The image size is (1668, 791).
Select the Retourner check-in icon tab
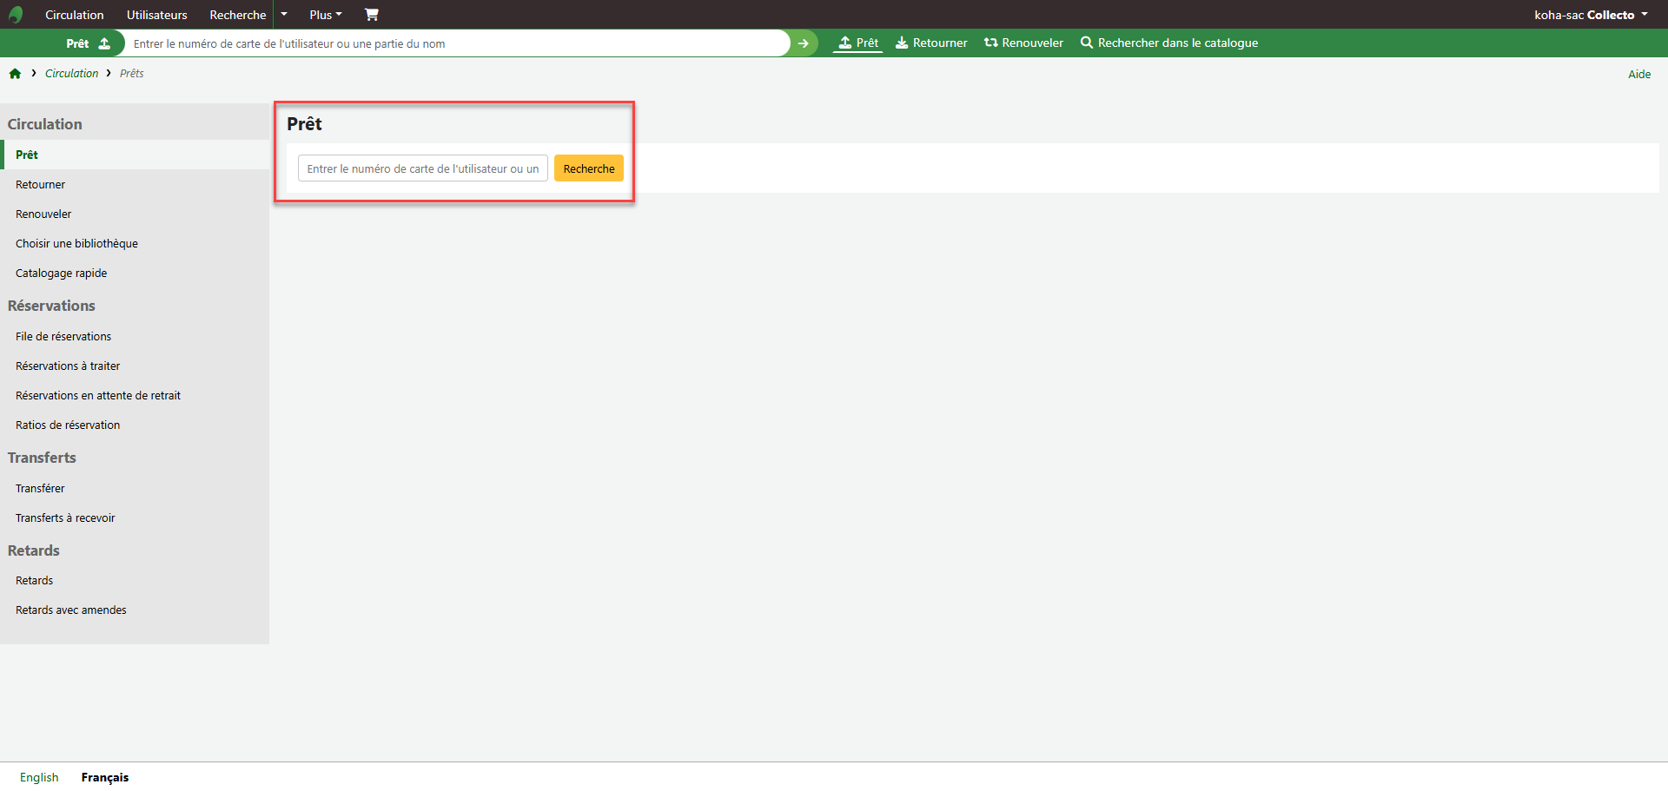tap(931, 43)
